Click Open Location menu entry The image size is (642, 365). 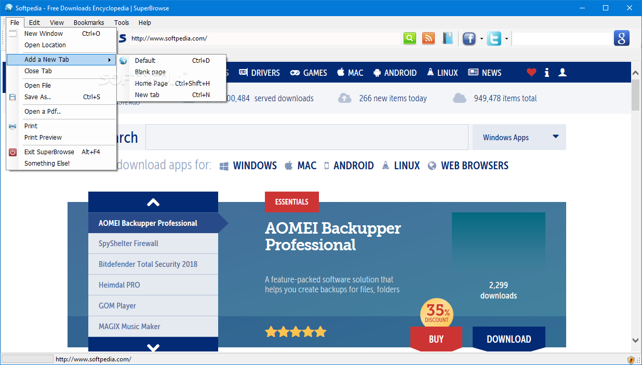61,45
